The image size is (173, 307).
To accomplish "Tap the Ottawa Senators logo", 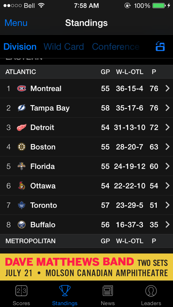I will (x=22, y=185).
